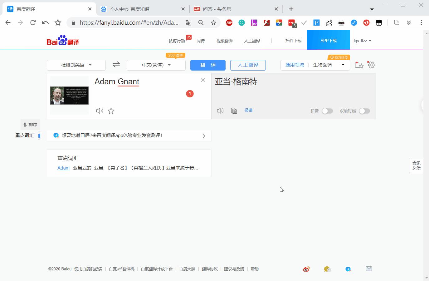Select the swap languages arrows icon
This screenshot has height=281, width=429.
coord(116,65)
